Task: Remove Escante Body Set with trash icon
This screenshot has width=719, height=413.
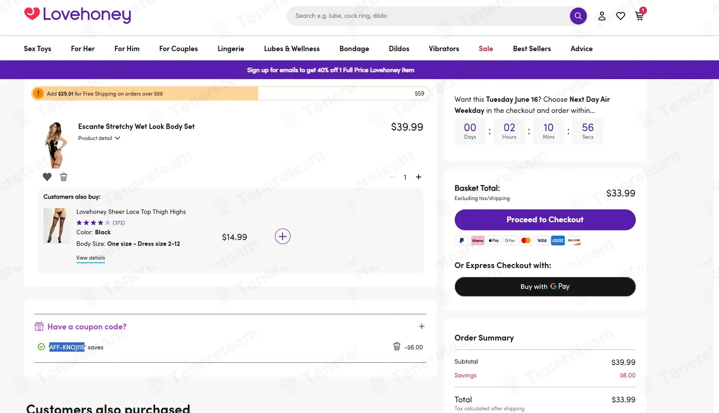Action: click(x=64, y=177)
